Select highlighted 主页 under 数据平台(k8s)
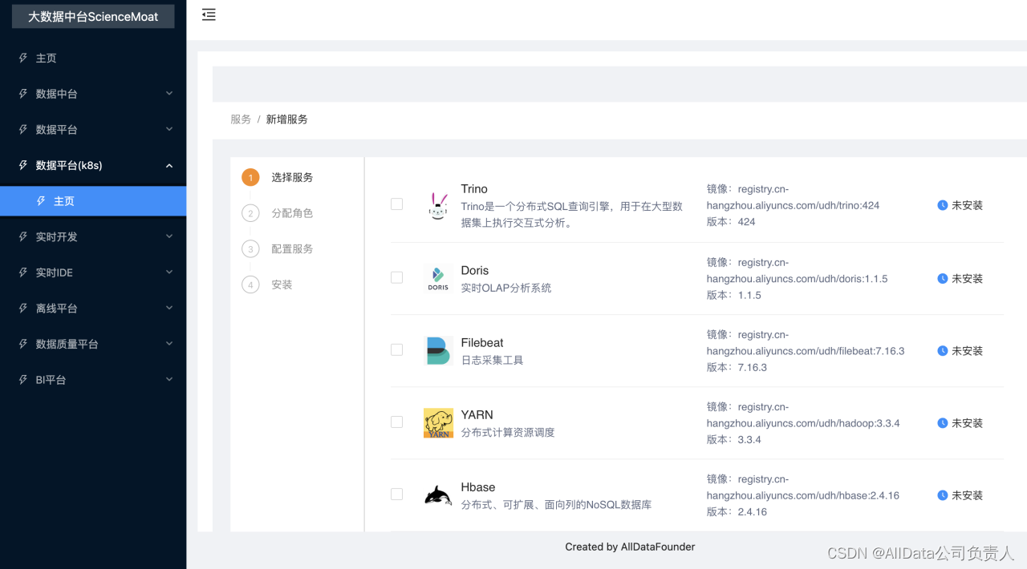Viewport: 1027px width, 569px height. 93,201
